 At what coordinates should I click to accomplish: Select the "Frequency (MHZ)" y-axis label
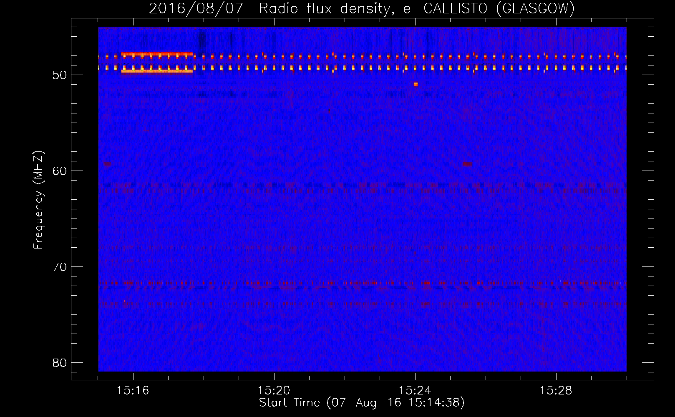click(x=38, y=200)
